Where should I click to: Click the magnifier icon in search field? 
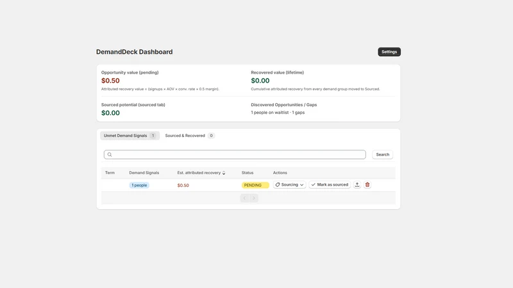click(x=110, y=154)
